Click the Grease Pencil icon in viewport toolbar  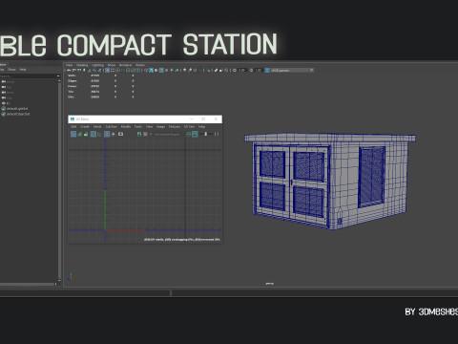click(99, 70)
